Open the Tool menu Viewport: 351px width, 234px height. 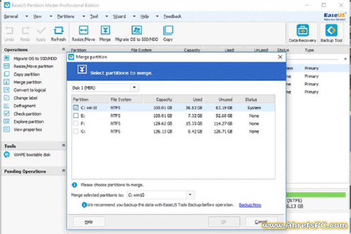click(x=94, y=17)
